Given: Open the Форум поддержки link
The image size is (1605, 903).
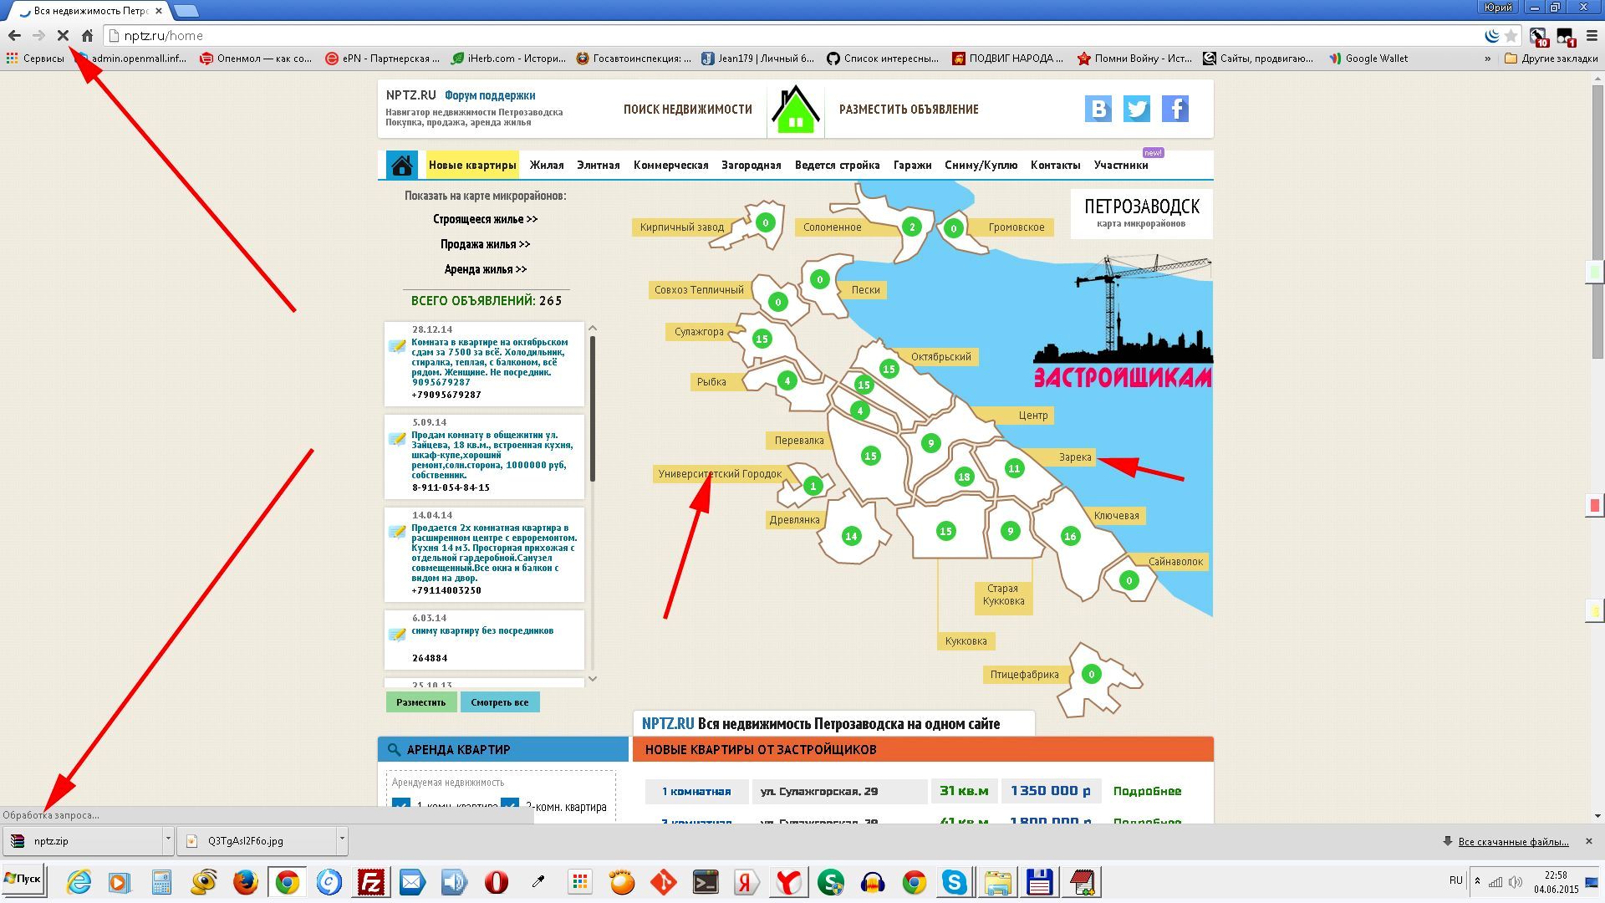Looking at the screenshot, I should [x=490, y=95].
